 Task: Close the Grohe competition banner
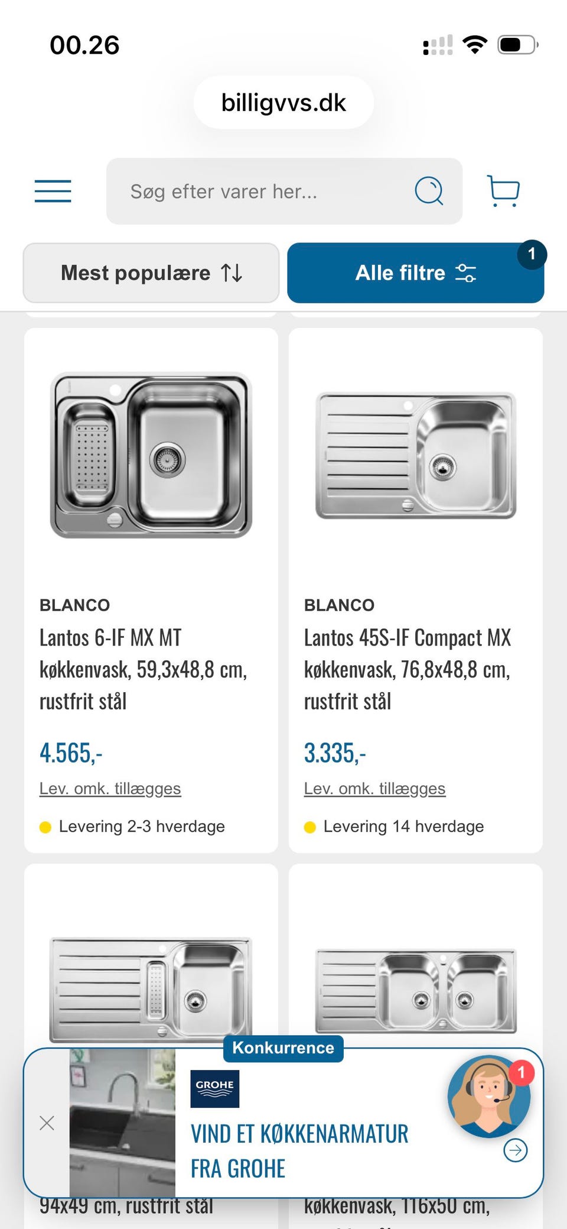[47, 1123]
